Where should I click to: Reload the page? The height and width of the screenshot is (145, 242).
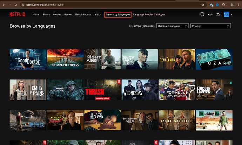coord(16,5)
